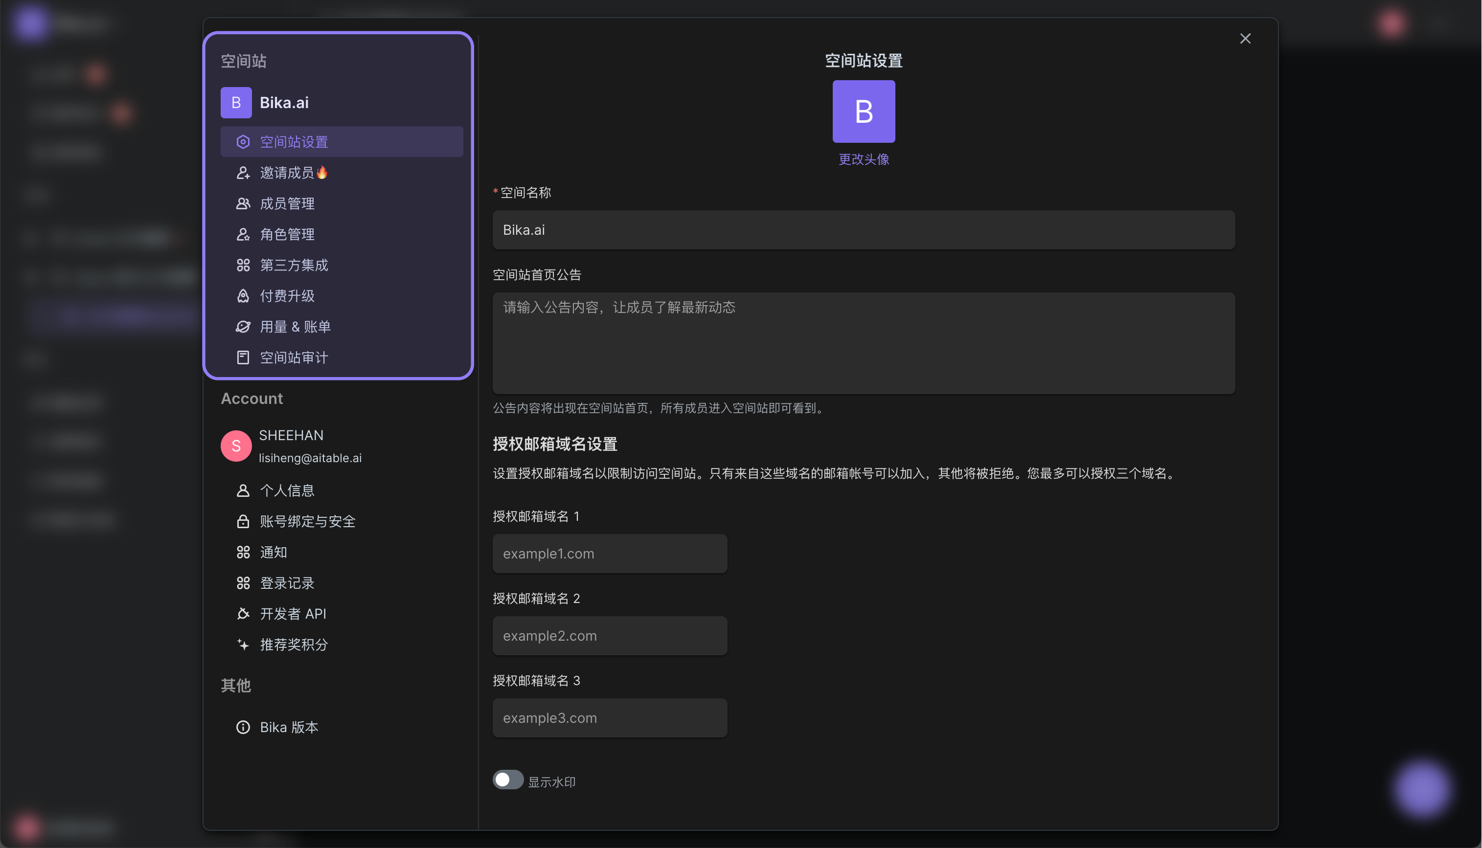
Task: Click the 通知 grid icon
Action: coord(243,552)
